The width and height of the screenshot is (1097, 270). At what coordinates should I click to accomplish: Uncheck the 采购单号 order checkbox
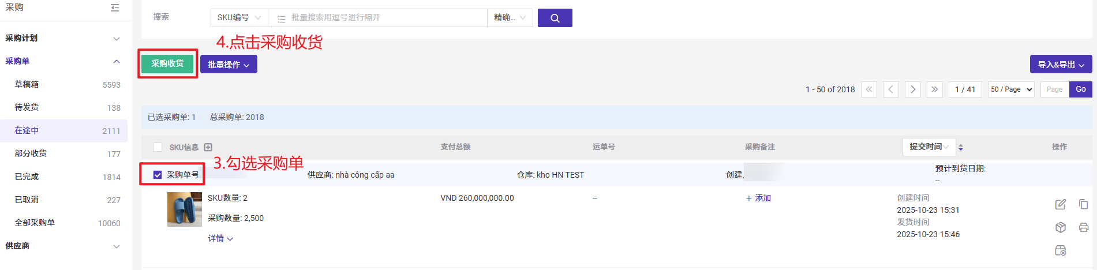tap(158, 175)
